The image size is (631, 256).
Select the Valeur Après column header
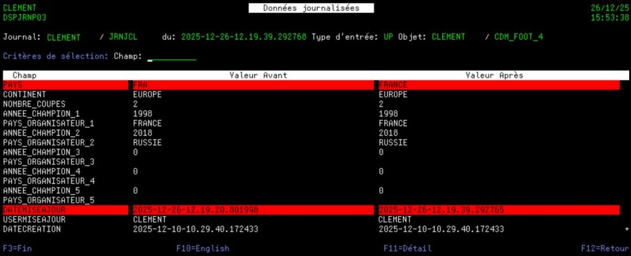[x=494, y=75]
